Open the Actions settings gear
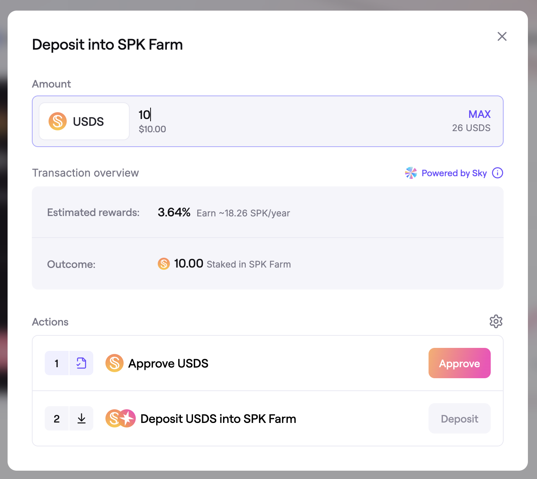 point(496,321)
